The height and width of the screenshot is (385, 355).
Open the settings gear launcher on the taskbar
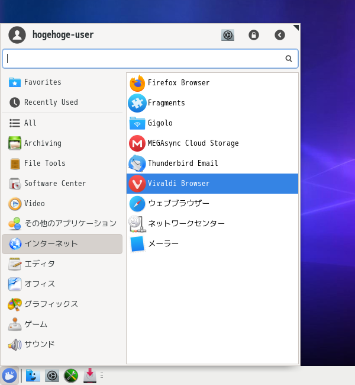[x=52, y=376]
